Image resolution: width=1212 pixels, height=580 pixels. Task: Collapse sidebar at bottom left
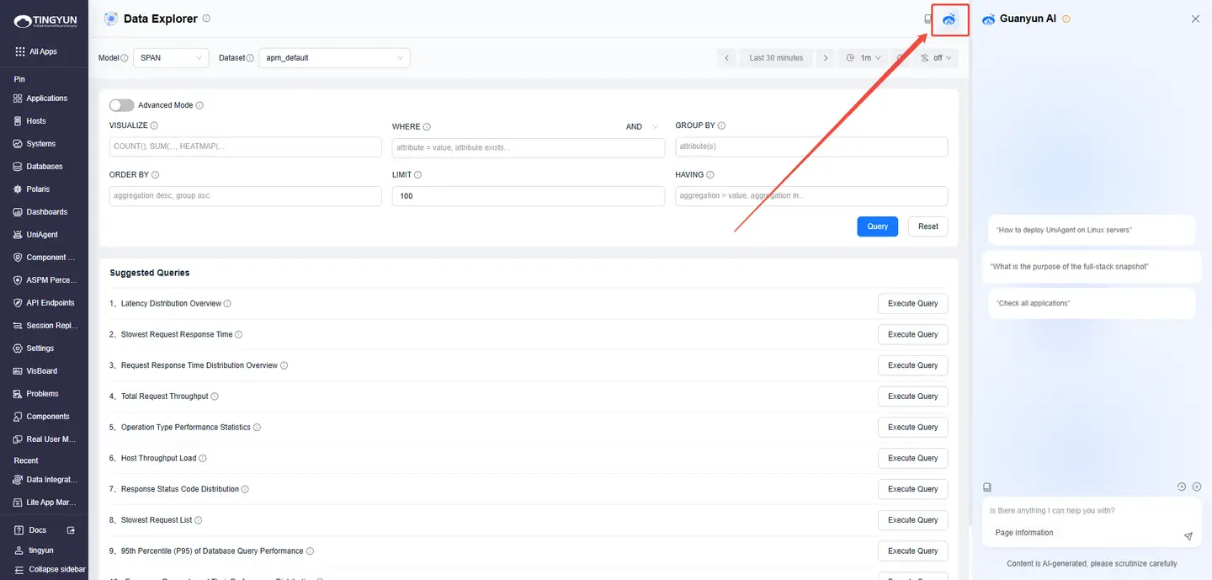[x=50, y=569]
